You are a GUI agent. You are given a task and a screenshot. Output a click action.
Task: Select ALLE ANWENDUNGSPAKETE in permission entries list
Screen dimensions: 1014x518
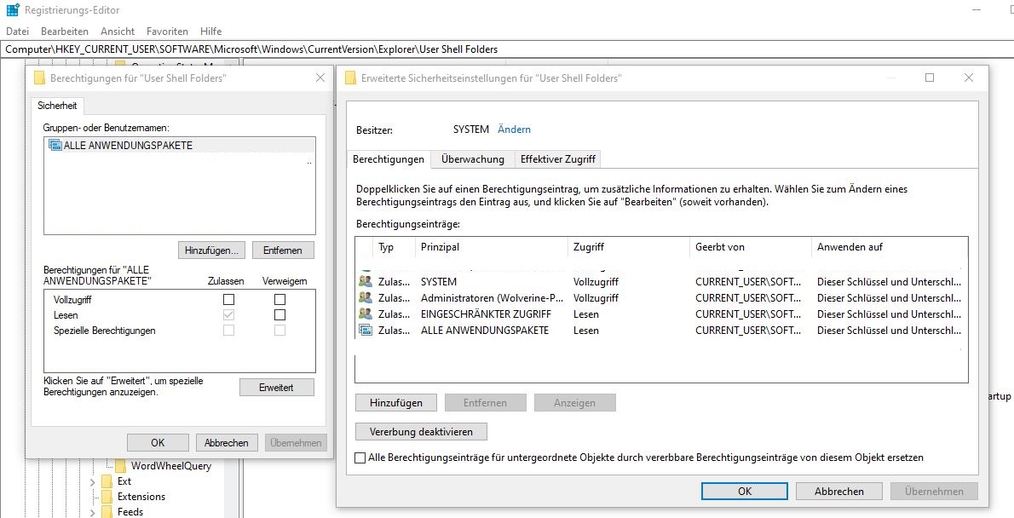(x=661, y=330)
